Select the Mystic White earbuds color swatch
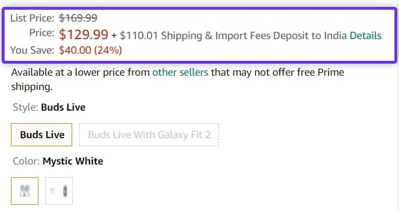 coord(25,191)
